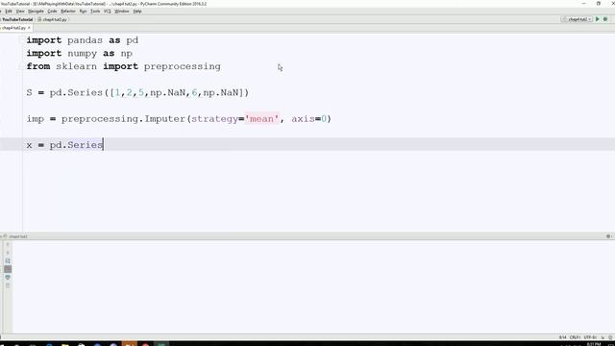Open the Window menu
Viewport: 615px width, 346px height.
122,12
